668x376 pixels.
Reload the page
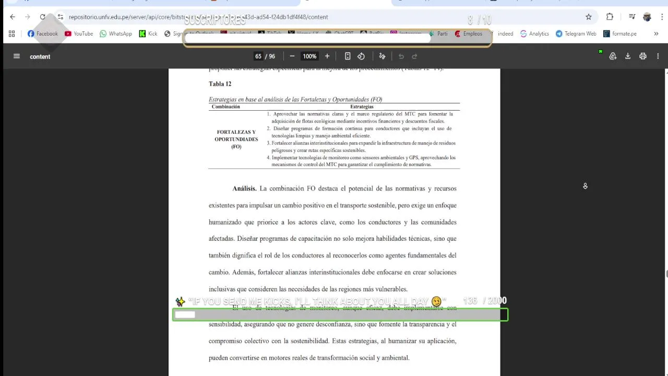click(x=43, y=17)
